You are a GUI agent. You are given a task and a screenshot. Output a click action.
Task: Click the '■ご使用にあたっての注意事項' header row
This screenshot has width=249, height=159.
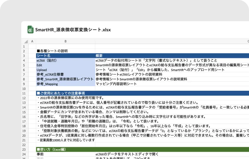point(143,93)
